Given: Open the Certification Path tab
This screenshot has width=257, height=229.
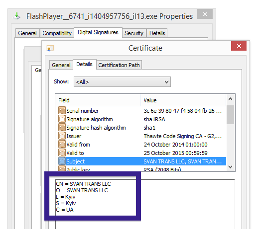Looking at the screenshot, I should (119, 65).
